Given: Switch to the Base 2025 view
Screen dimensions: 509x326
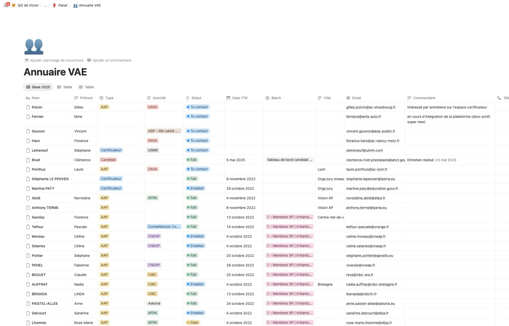Looking at the screenshot, I should (x=38, y=87).
